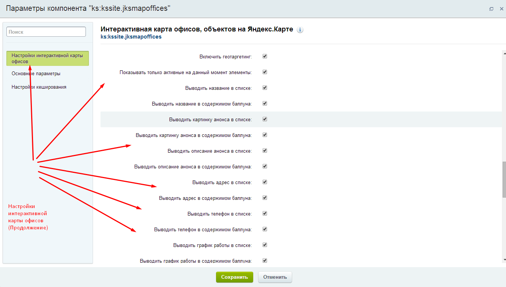Select 'Настройки интерактивной карты офисов' section
Viewport: 506px width, 287px height.
48,58
